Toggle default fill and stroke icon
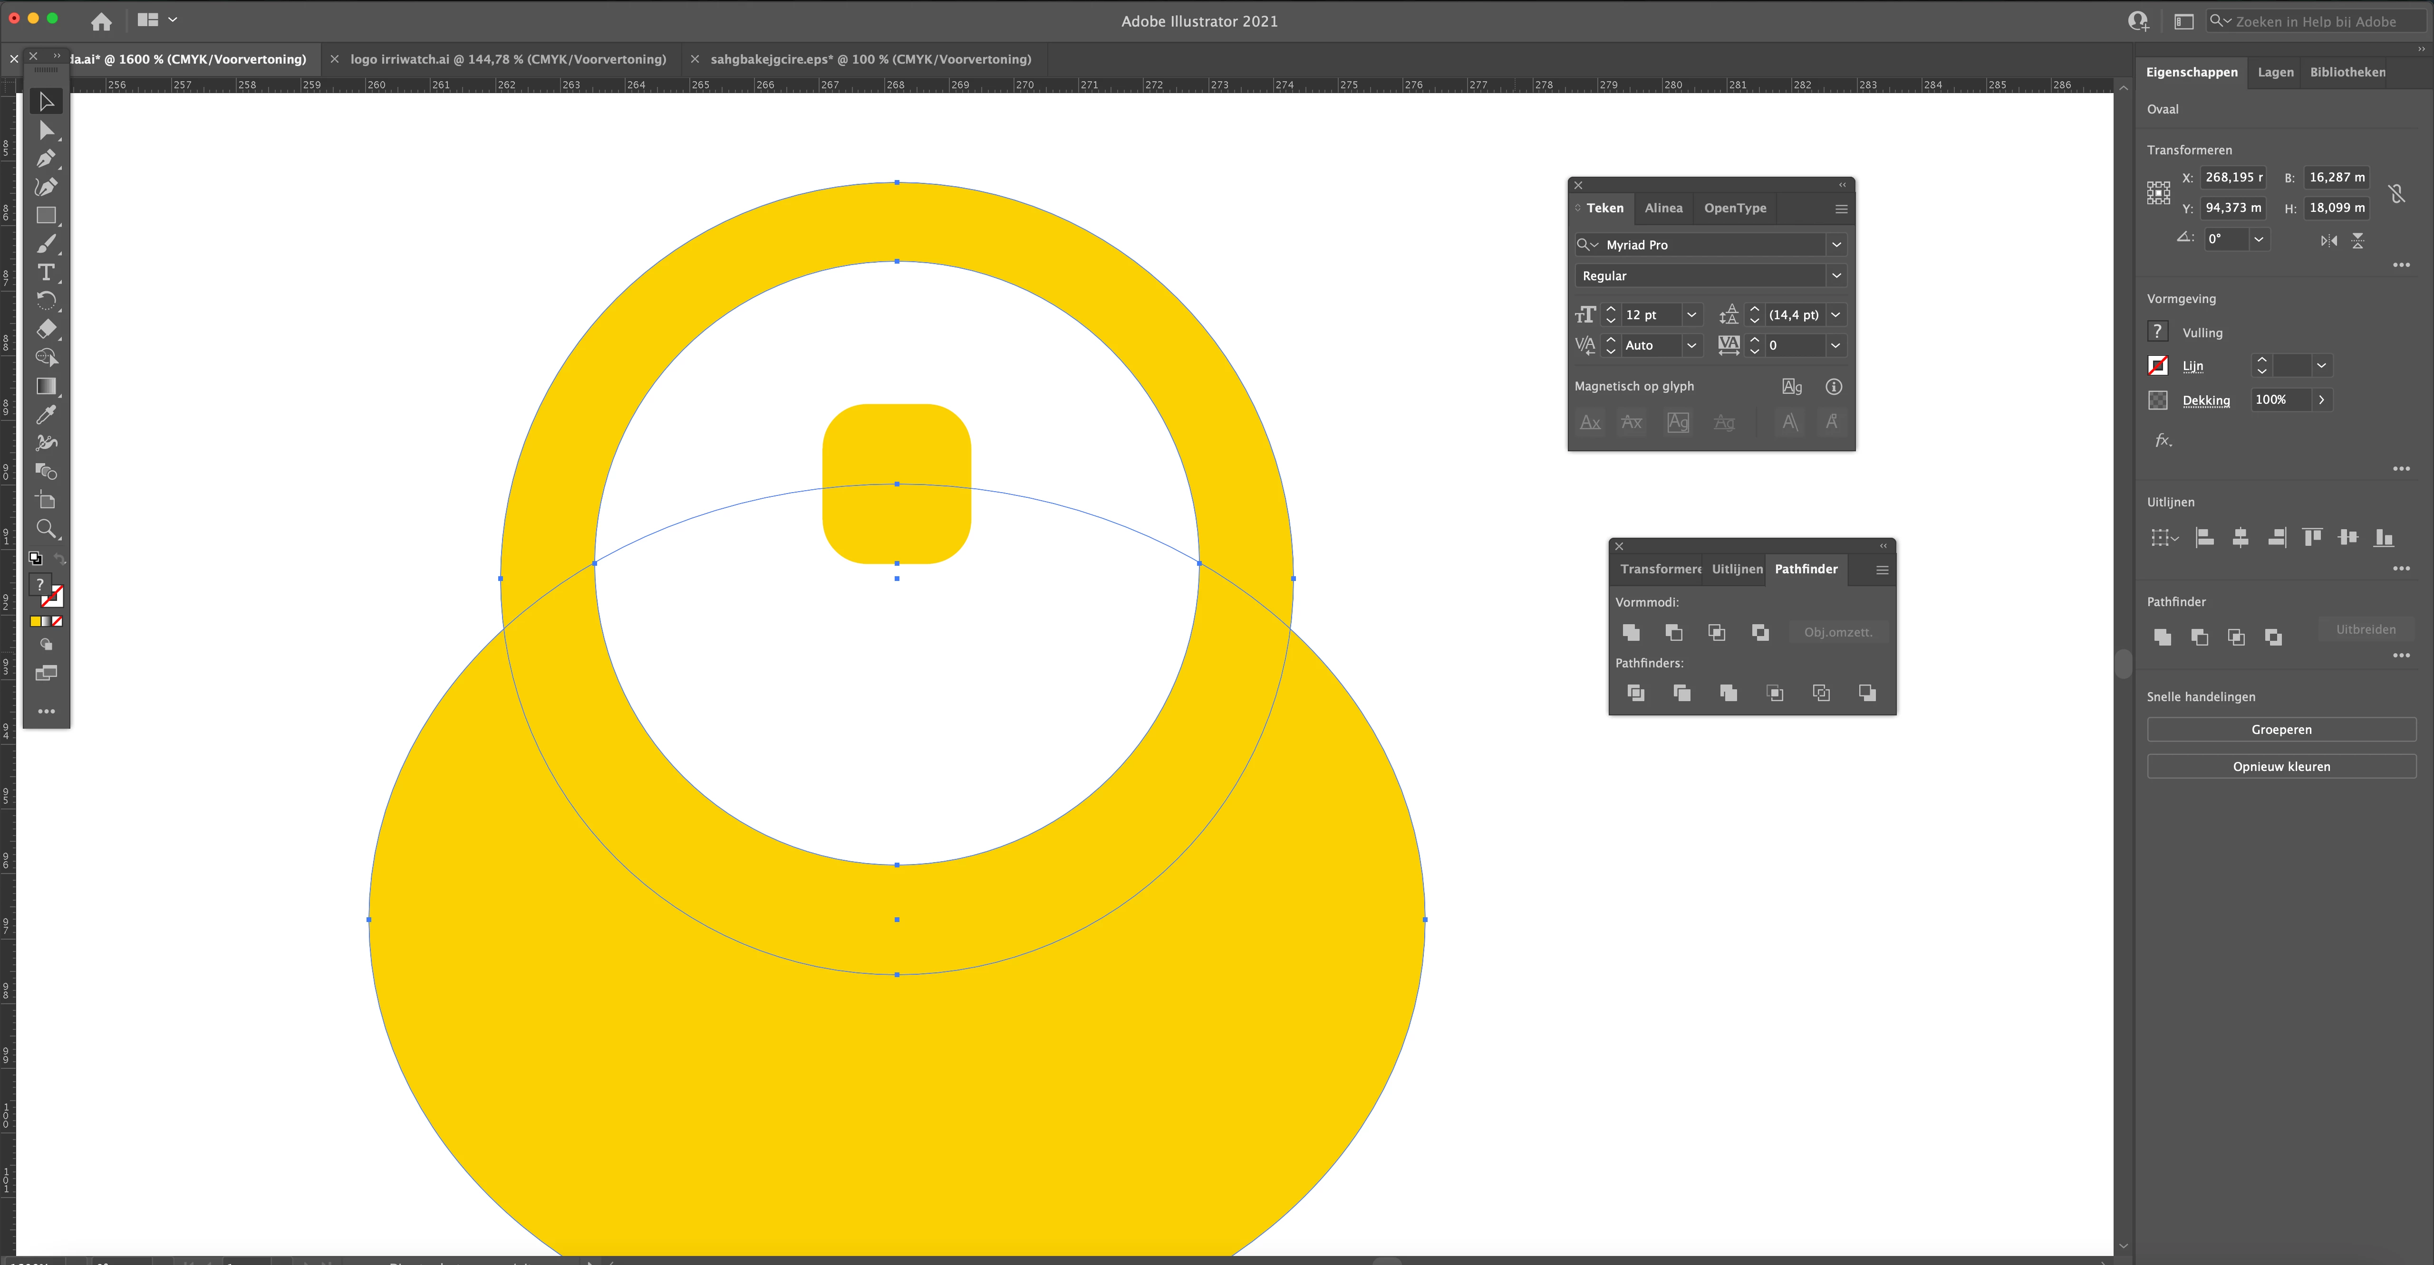The height and width of the screenshot is (1265, 2434). coord(35,558)
